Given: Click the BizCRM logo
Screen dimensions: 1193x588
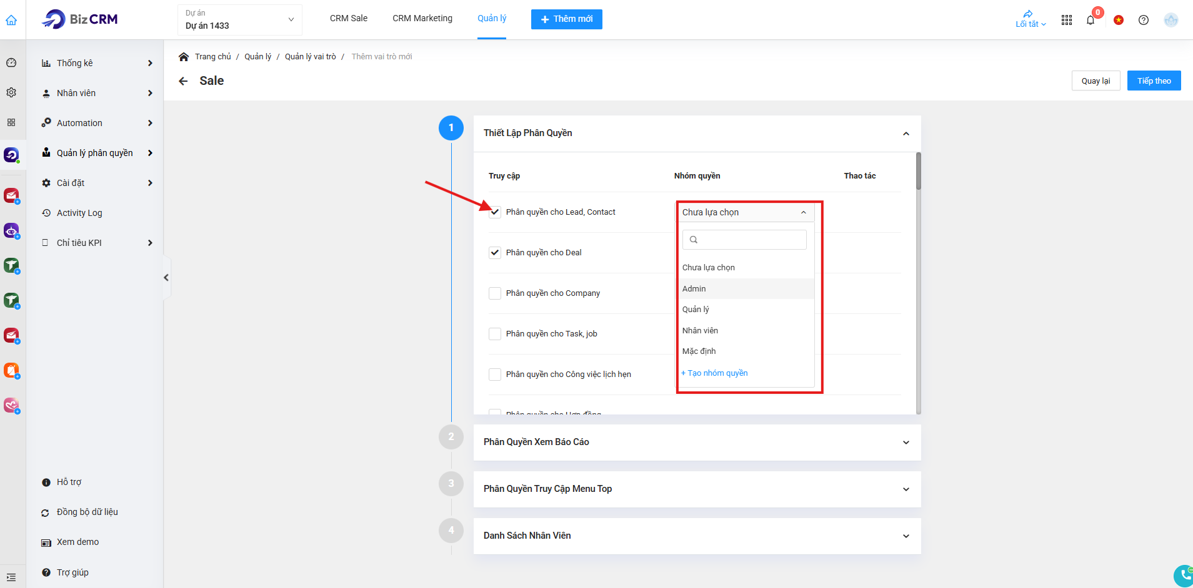Looking at the screenshot, I should [79, 19].
